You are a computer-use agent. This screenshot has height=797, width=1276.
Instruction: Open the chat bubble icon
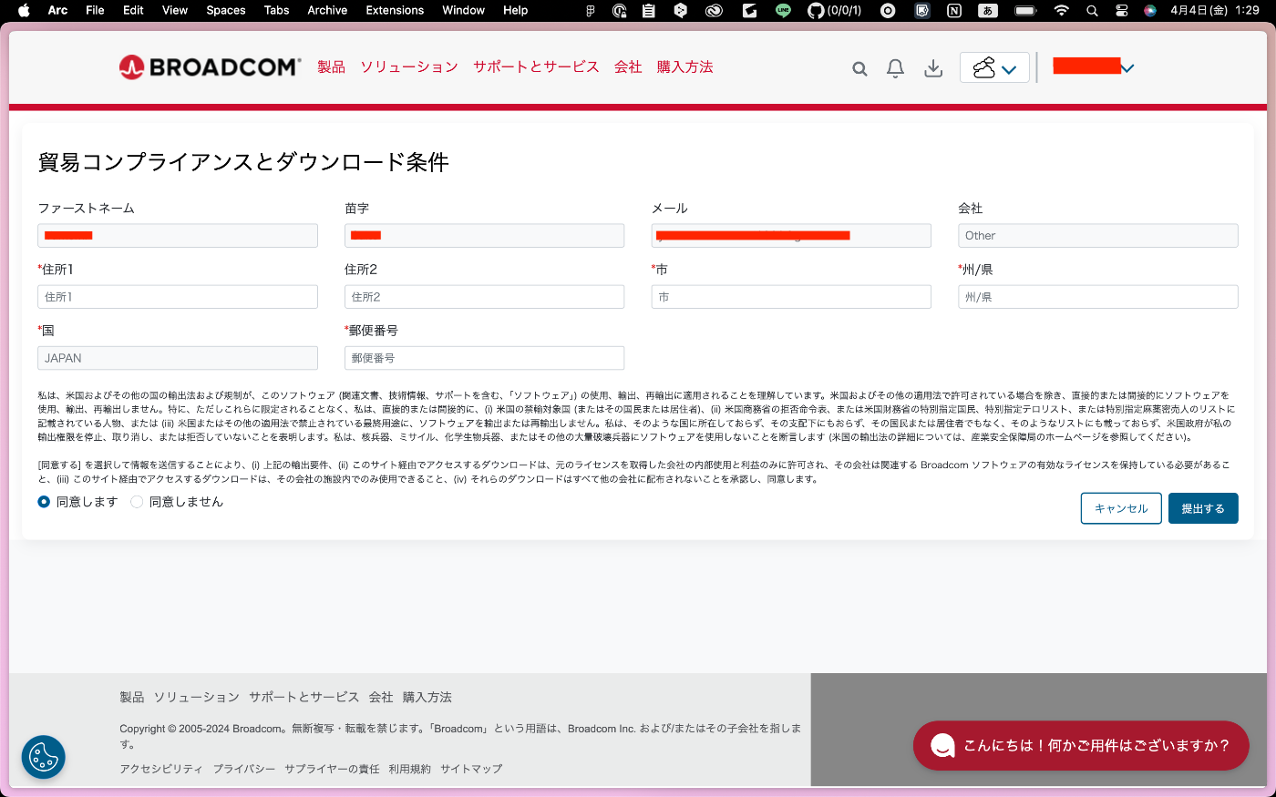pyautogui.click(x=942, y=745)
